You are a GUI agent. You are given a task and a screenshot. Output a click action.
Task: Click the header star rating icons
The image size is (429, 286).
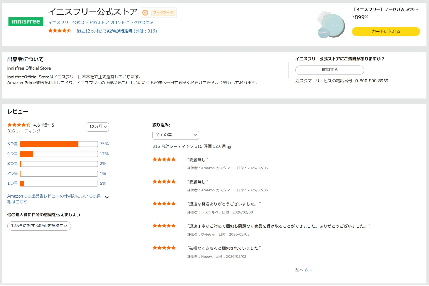[x=60, y=31]
